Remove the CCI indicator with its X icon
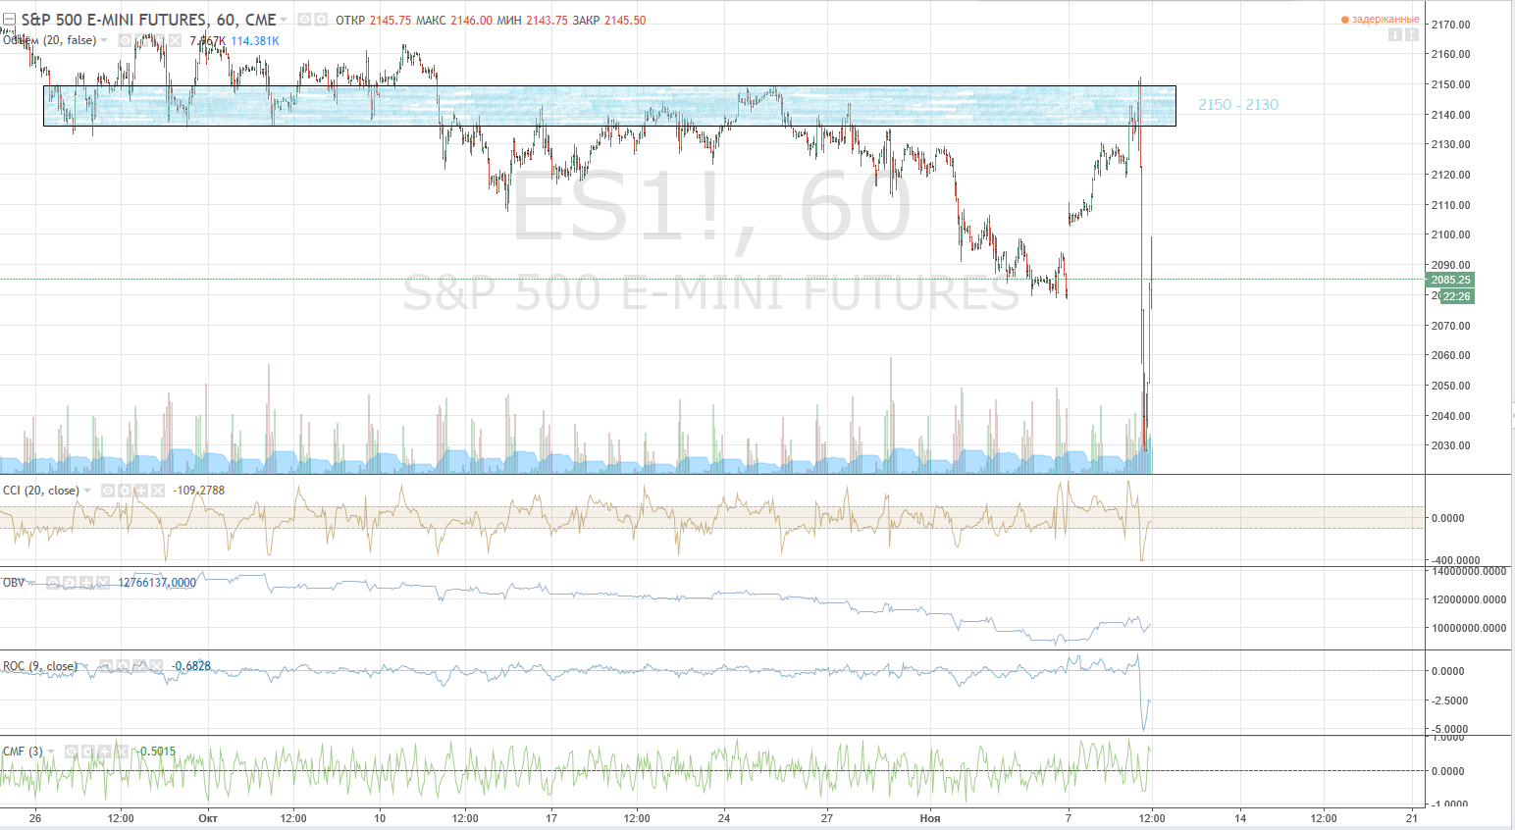Screen dimensions: 1515x830 (x=158, y=491)
